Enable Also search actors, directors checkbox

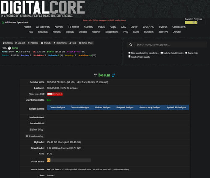[129, 53]
